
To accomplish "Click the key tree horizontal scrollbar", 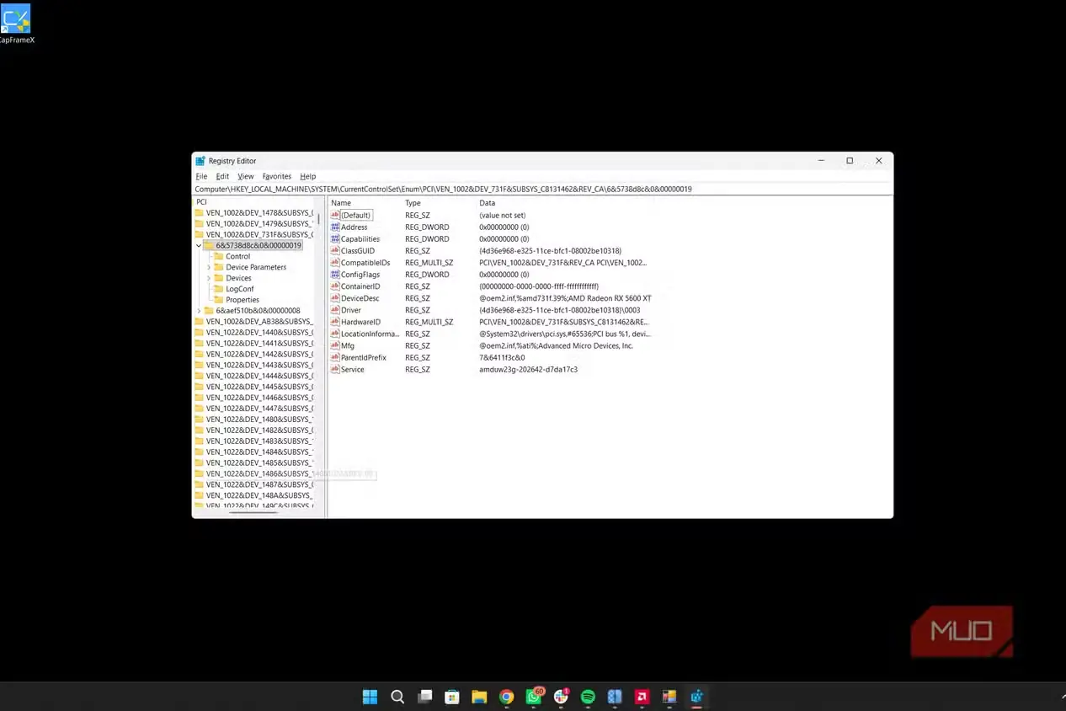I will coord(253,512).
